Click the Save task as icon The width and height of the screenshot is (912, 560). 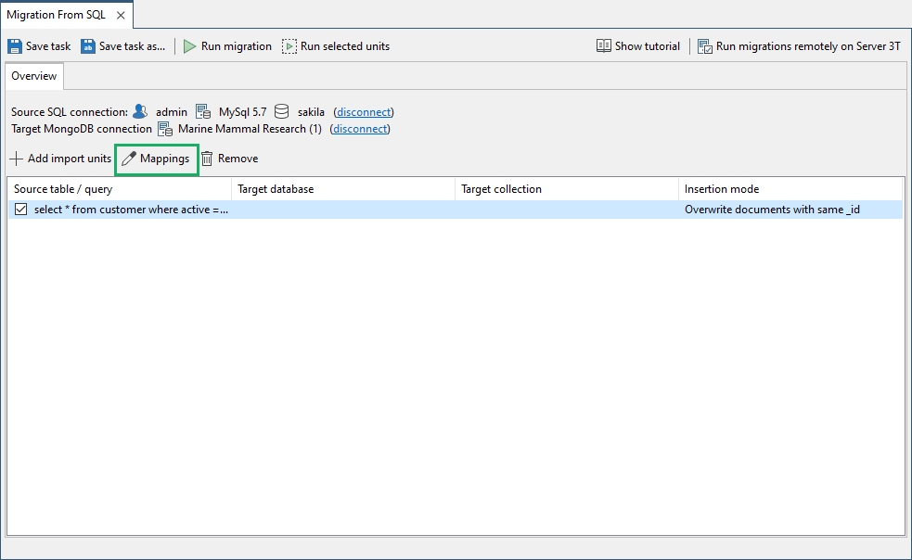coord(88,46)
